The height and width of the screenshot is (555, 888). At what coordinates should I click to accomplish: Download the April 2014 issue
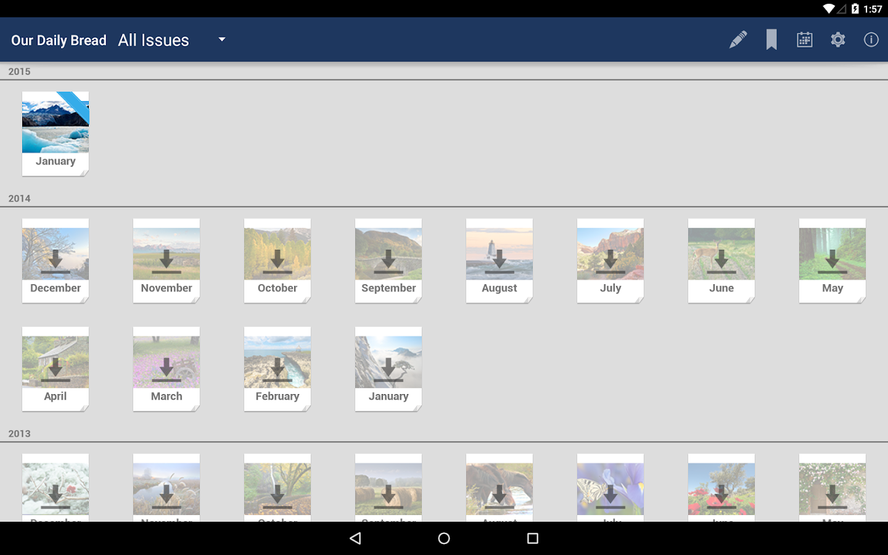[x=55, y=369]
